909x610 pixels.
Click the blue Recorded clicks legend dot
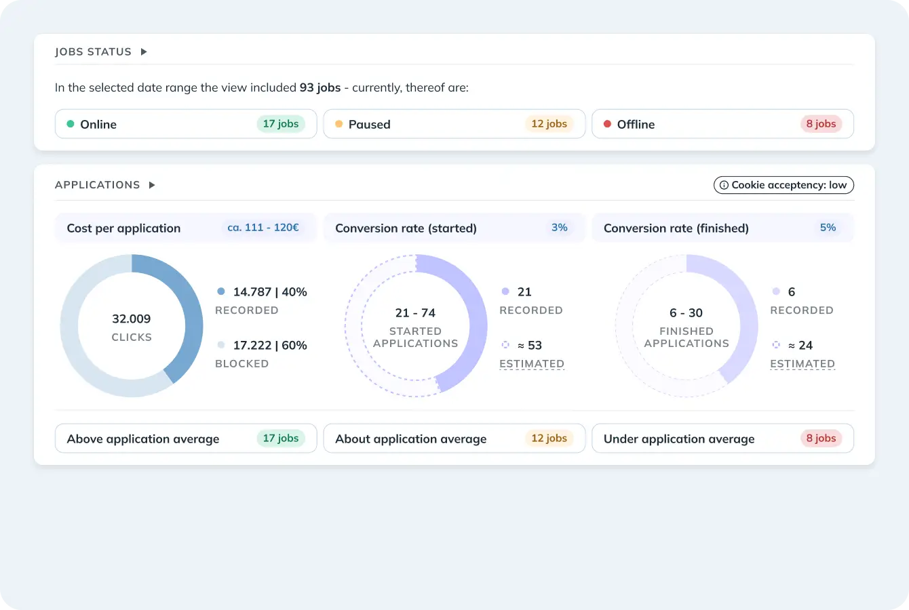[x=221, y=291]
